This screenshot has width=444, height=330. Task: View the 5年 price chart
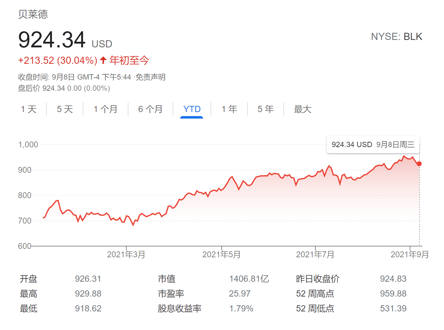coord(265,109)
